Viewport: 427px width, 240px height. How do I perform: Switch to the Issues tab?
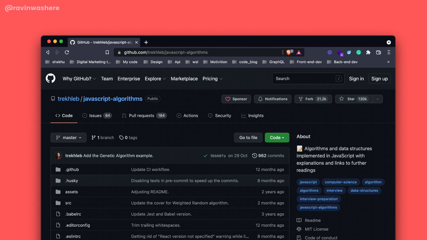coord(97,116)
